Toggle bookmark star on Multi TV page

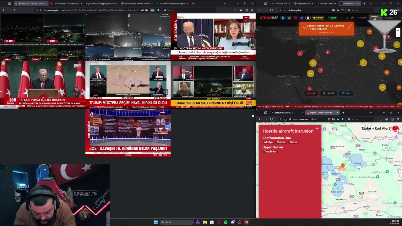[158, 10]
